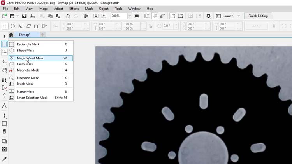Click the Undo arrow icon
Viewport: 292px width, 164px height.
pyautogui.click(x=68, y=16)
